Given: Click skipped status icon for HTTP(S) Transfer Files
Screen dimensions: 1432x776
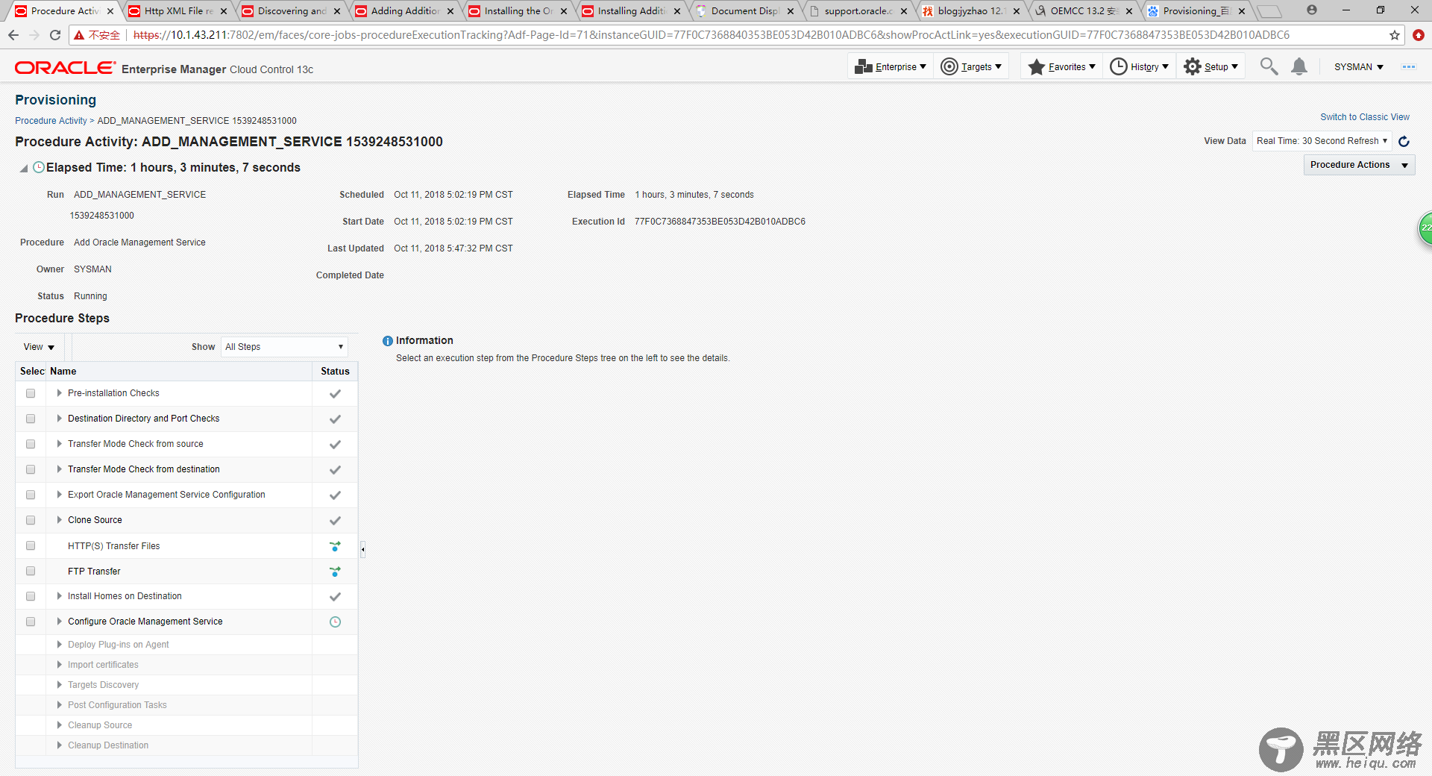Looking at the screenshot, I should pos(336,546).
